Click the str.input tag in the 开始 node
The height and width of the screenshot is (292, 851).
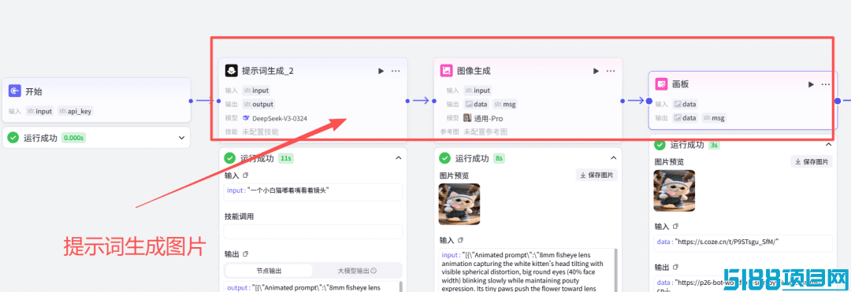39,111
